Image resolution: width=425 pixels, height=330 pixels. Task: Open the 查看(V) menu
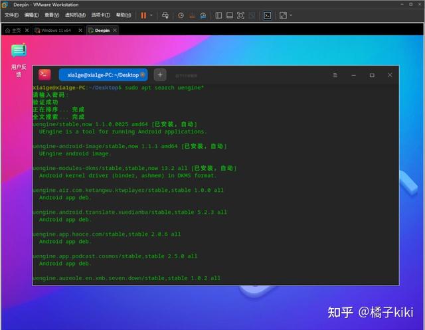pos(52,15)
